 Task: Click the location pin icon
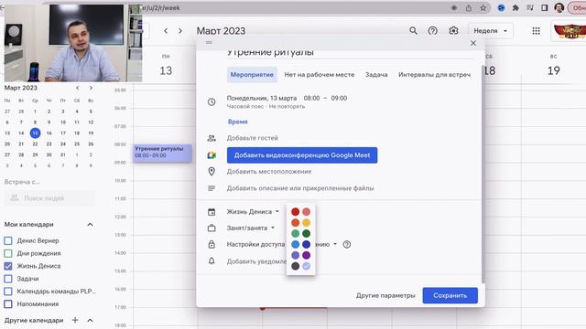212,172
